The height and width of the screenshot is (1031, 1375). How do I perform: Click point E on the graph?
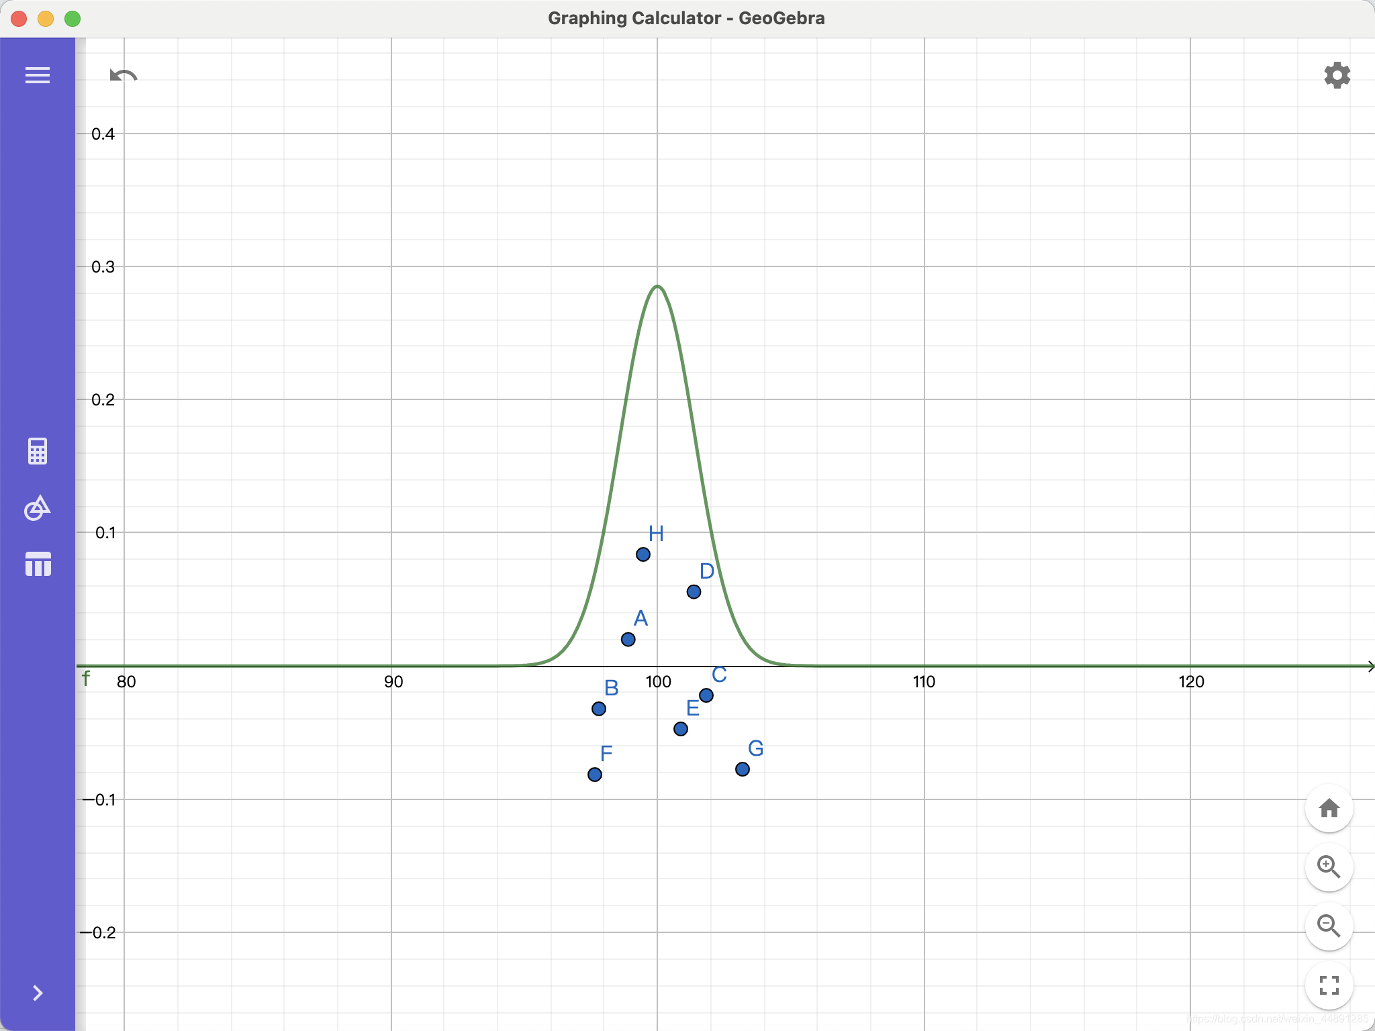tap(681, 729)
